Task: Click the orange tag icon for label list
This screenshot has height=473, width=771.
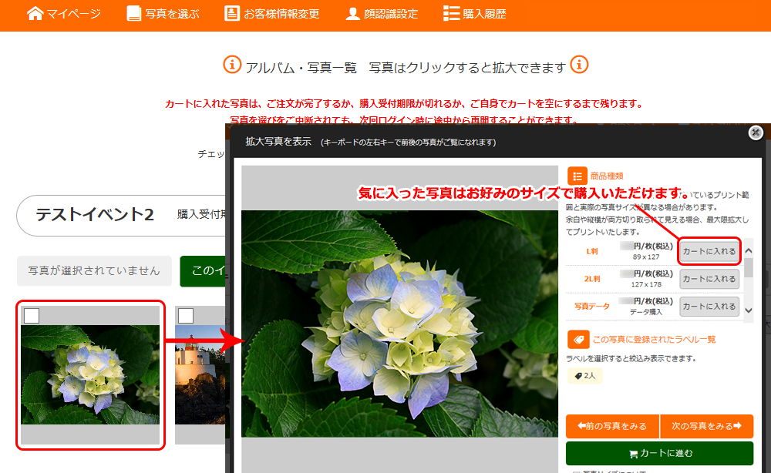Action: click(x=577, y=339)
